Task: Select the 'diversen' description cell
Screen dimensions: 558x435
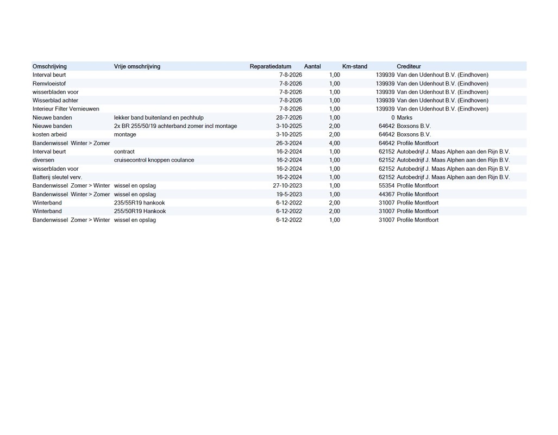Action: pos(43,160)
